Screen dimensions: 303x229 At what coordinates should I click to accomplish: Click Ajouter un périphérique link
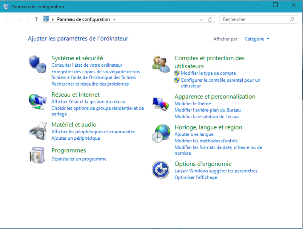(x=75, y=138)
